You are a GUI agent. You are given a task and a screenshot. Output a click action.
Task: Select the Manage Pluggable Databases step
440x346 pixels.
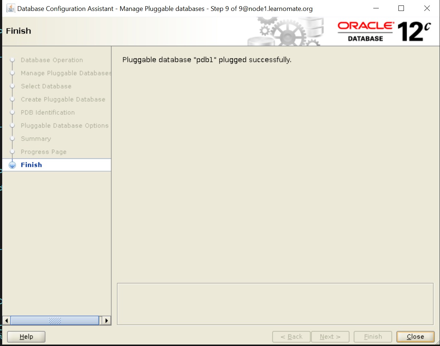click(x=66, y=73)
